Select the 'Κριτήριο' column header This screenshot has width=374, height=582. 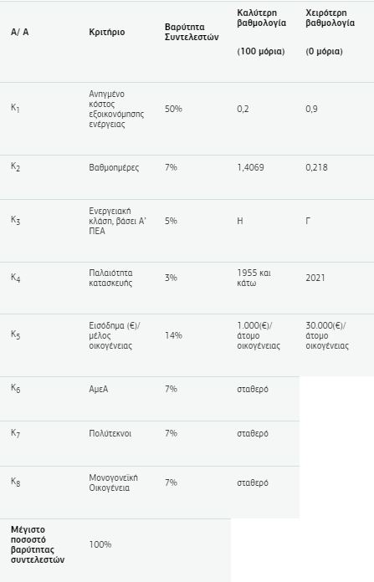[106, 33]
